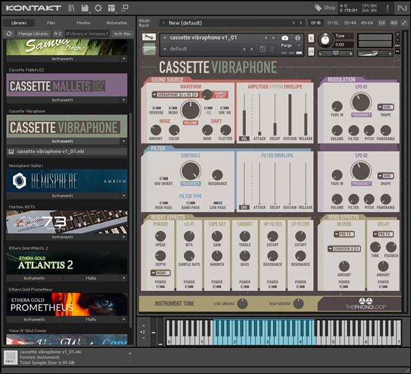Switch to the Files tab
This screenshot has width=411, height=374.
[x=51, y=22]
